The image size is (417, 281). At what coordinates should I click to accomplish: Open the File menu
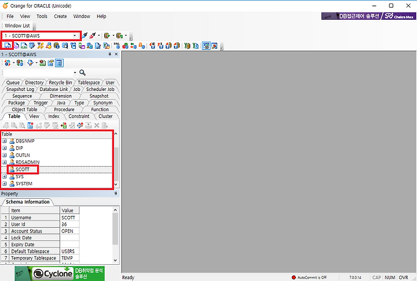[10, 16]
